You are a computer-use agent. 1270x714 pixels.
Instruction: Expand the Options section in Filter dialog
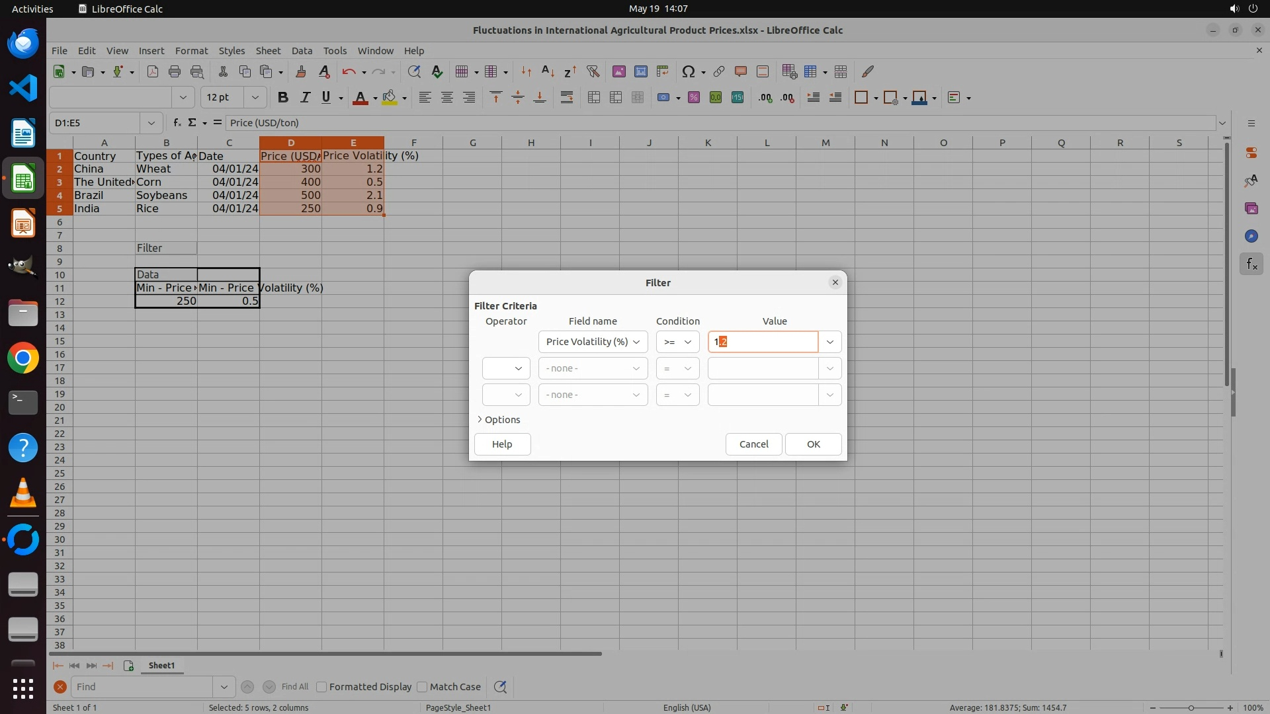pos(499,420)
